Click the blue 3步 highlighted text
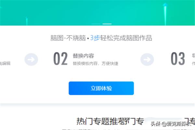195x130 pixels. pyautogui.click(x=95, y=38)
